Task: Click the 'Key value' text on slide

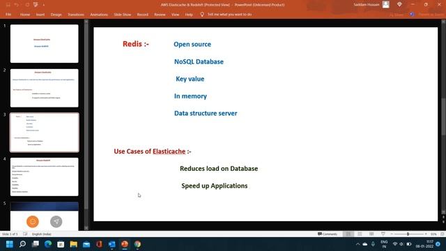Action: click(x=190, y=79)
